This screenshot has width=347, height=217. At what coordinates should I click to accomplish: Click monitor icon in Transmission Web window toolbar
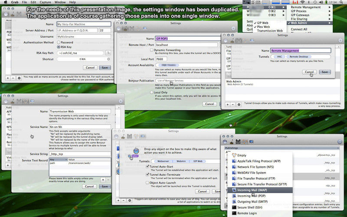(x=32, y=101)
